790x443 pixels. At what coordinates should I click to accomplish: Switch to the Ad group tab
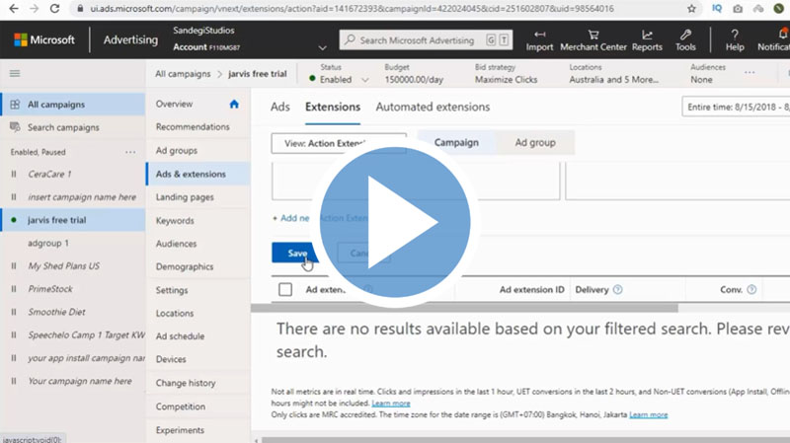click(535, 142)
